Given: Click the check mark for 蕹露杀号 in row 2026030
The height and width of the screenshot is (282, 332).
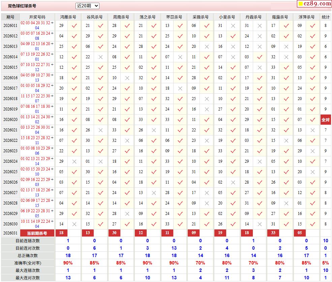Looking at the screenshot, I should click(x=286, y=224).
